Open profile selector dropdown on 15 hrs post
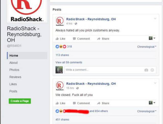 tap(152, 103)
